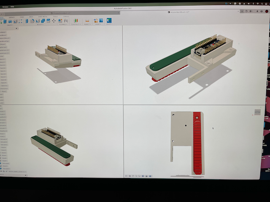Switch to the SHEET METAL ribbon tab

43,17
